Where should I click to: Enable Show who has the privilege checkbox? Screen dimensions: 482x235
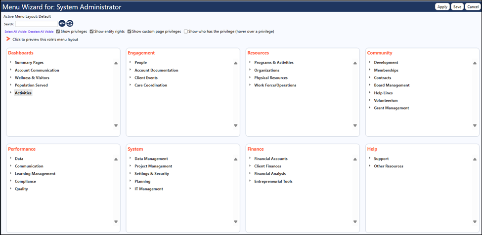pyautogui.click(x=186, y=31)
